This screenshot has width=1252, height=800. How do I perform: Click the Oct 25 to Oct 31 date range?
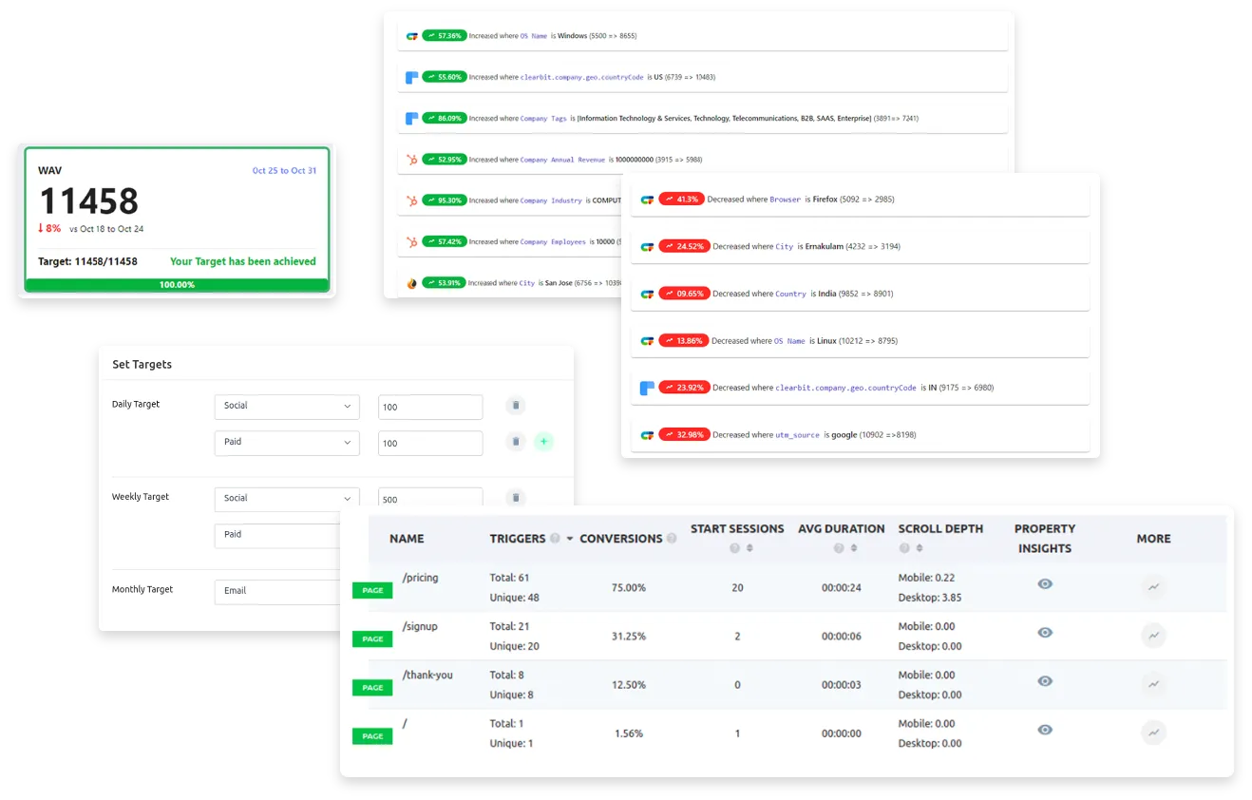click(x=284, y=171)
